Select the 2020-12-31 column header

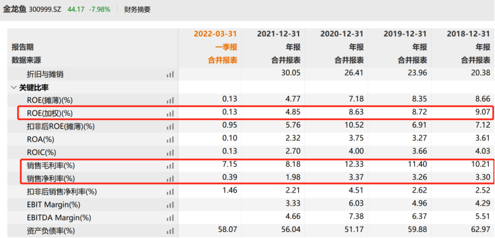[x=342, y=34]
